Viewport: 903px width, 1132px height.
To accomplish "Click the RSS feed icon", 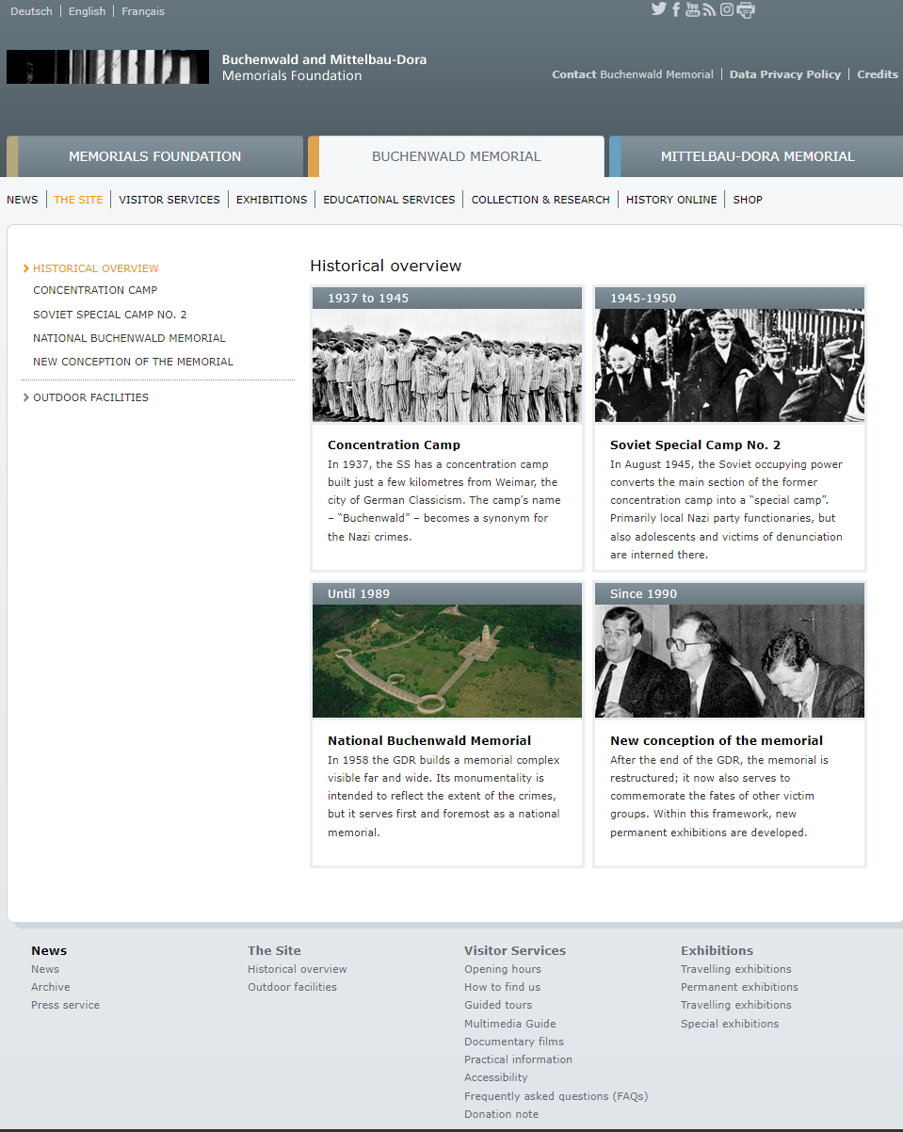I will tap(709, 9).
